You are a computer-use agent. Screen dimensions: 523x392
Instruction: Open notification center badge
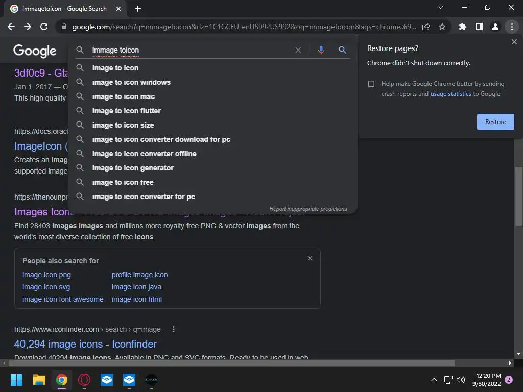pyautogui.click(x=509, y=380)
